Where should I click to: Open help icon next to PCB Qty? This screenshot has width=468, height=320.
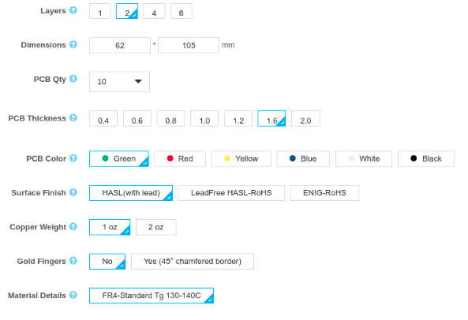73,79
